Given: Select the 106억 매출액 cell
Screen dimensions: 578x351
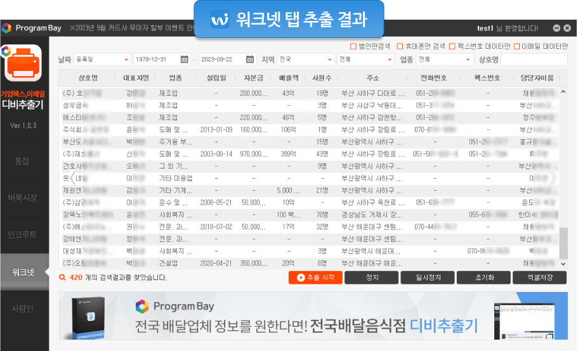Looking at the screenshot, I should 288,129.
